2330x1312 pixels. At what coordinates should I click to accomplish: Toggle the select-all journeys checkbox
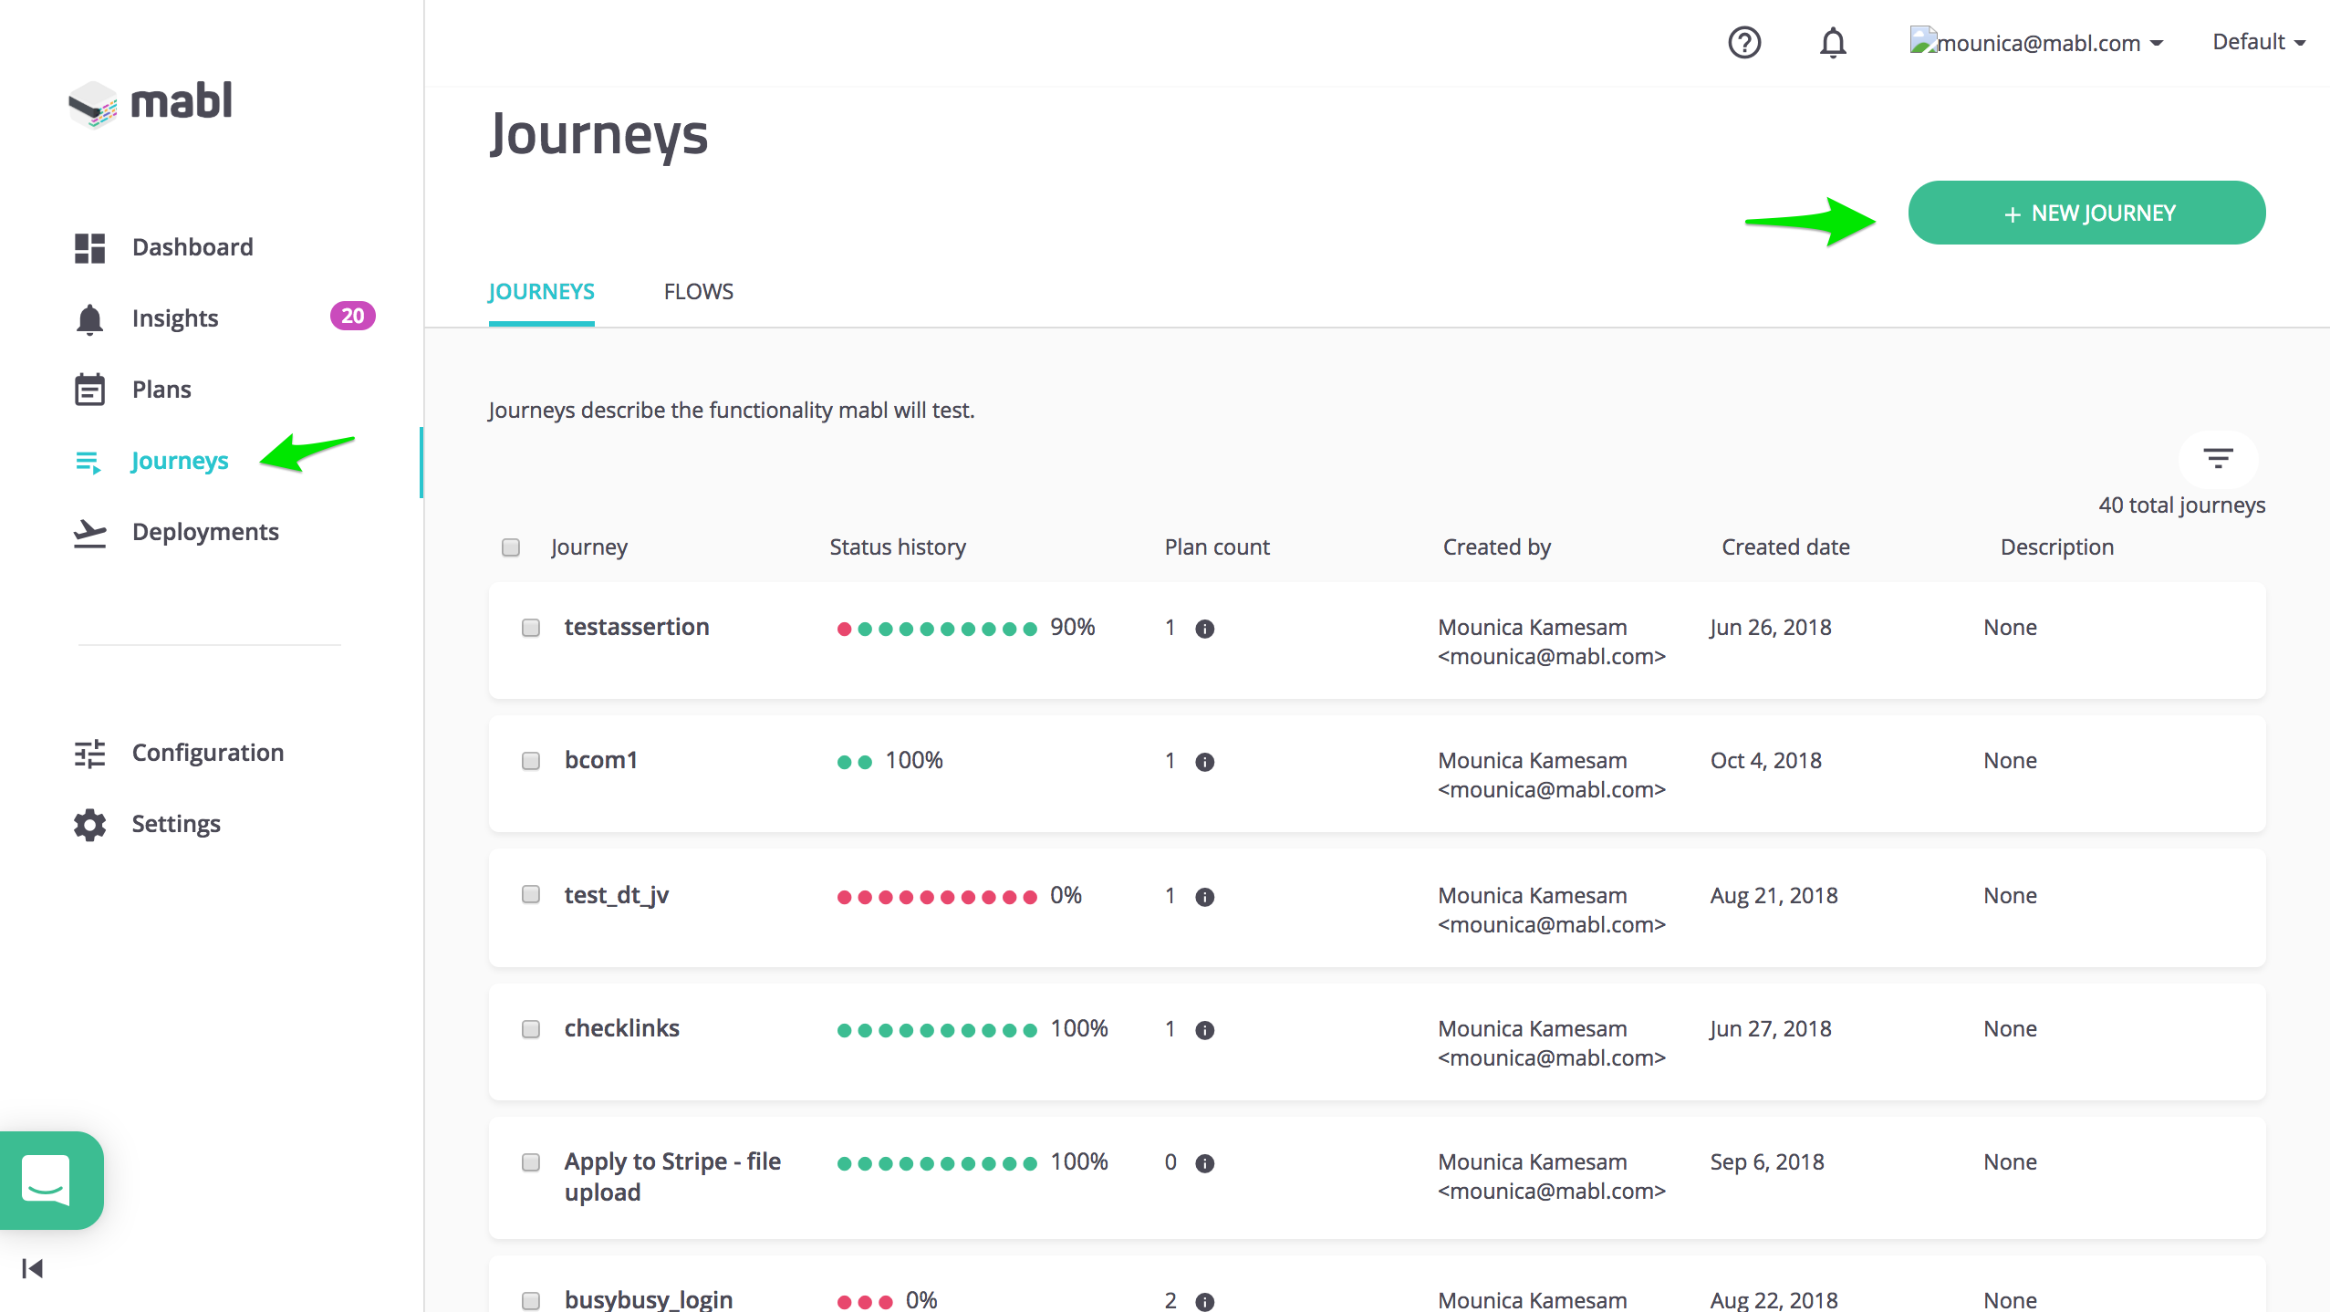coord(511,547)
